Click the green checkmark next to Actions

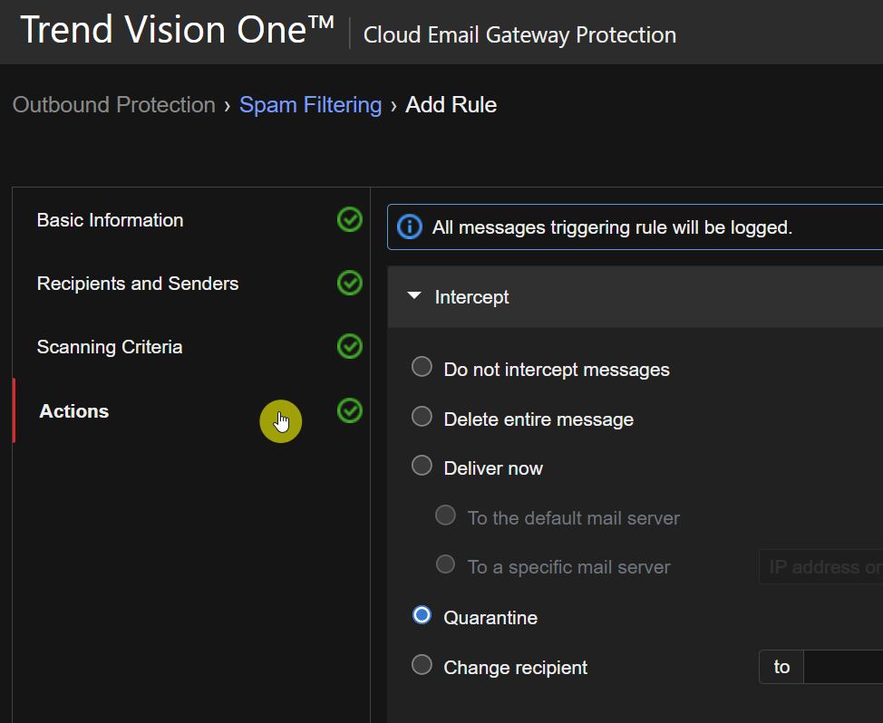[x=349, y=410]
